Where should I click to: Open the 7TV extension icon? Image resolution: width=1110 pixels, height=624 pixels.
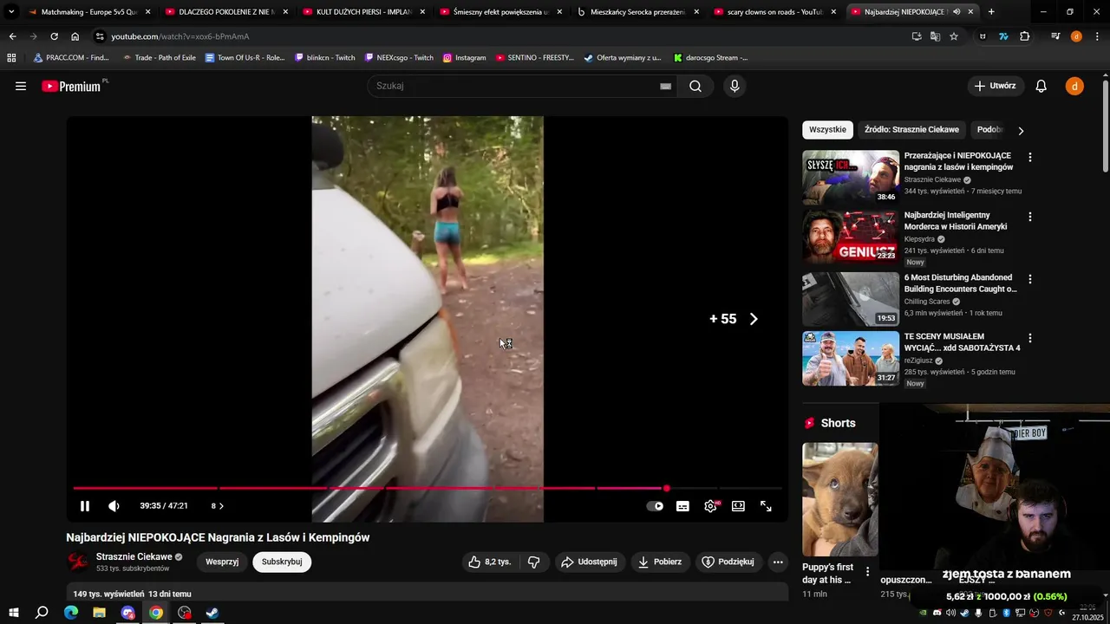coord(1003,36)
